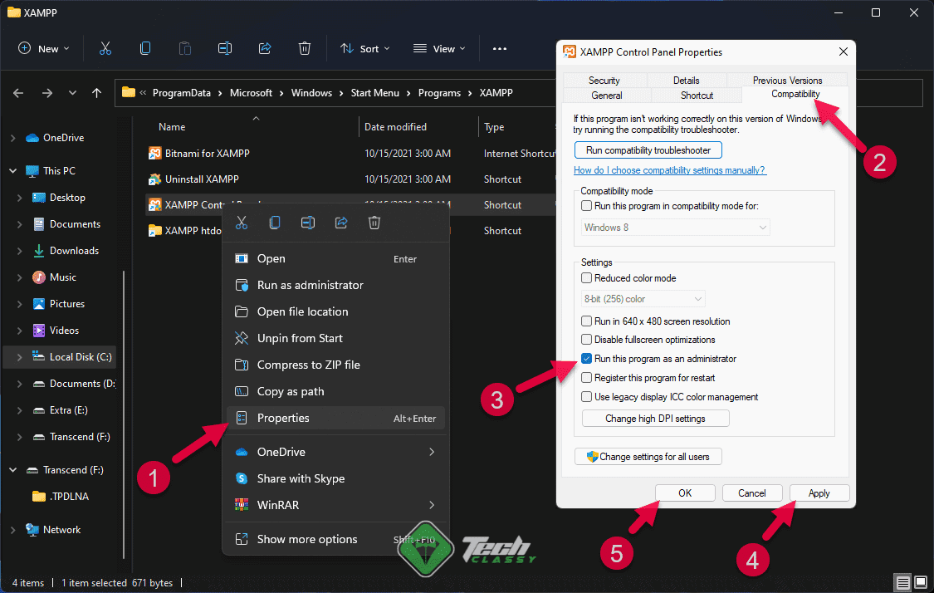
Task: Enable Run in 640 x 480 screen resolution
Action: pos(586,321)
